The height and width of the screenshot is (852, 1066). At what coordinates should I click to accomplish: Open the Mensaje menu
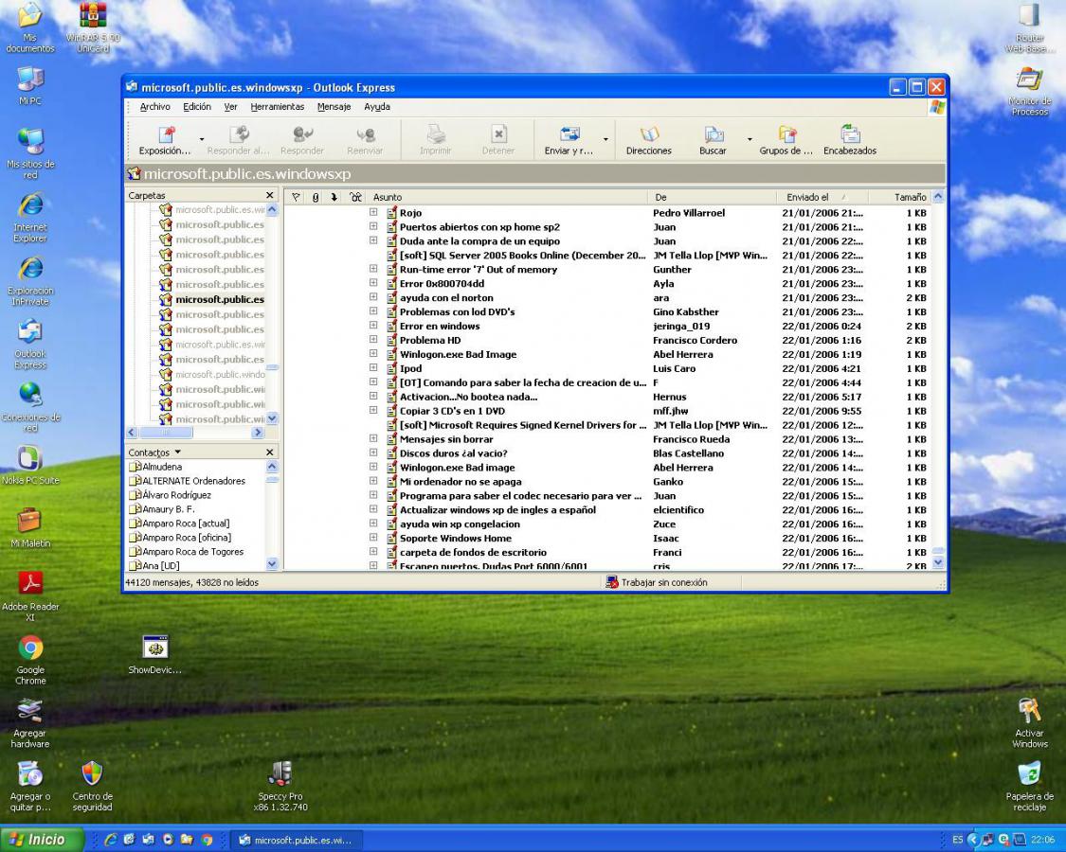pyautogui.click(x=334, y=107)
